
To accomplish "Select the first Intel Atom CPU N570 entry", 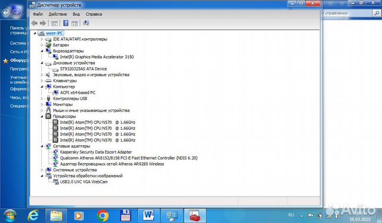I will pyautogui.click(x=98, y=122).
